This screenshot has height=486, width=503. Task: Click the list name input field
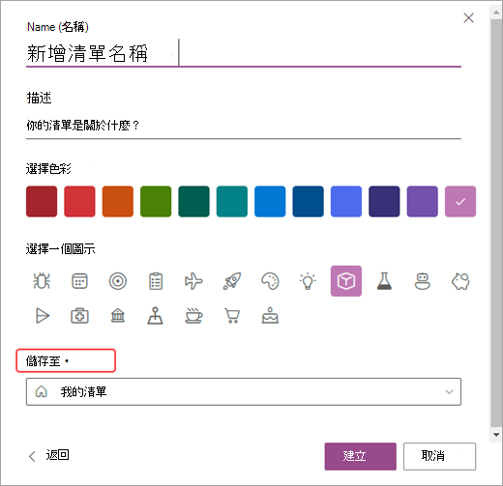pyautogui.click(x=244, y=53)
